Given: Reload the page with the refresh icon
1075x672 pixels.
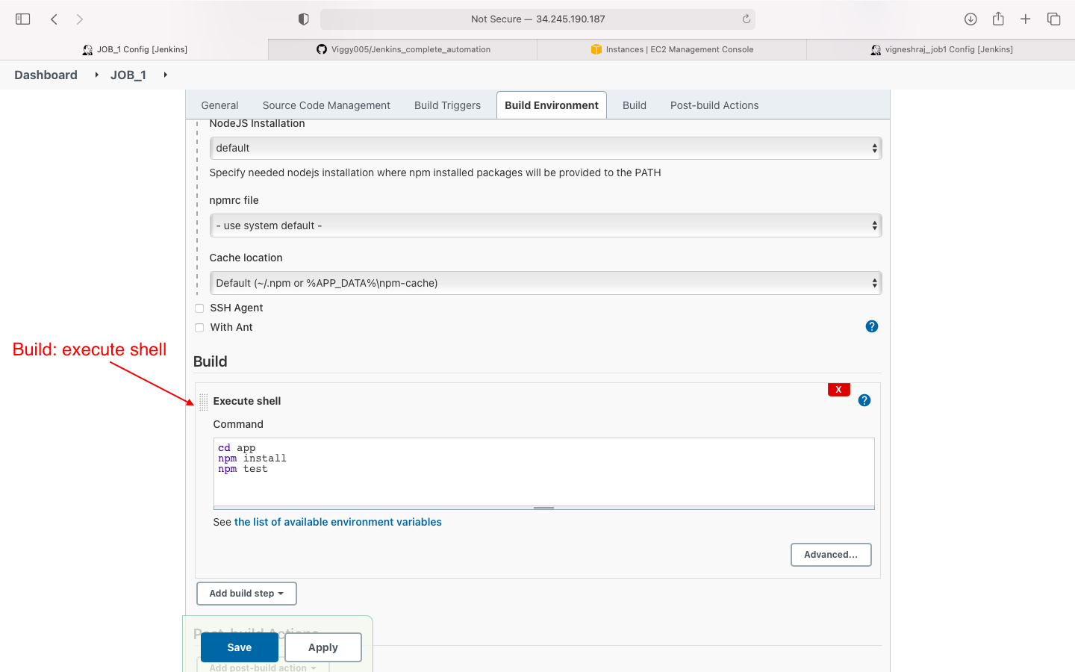Looking at the screenshot, I should tap(746, 19).
